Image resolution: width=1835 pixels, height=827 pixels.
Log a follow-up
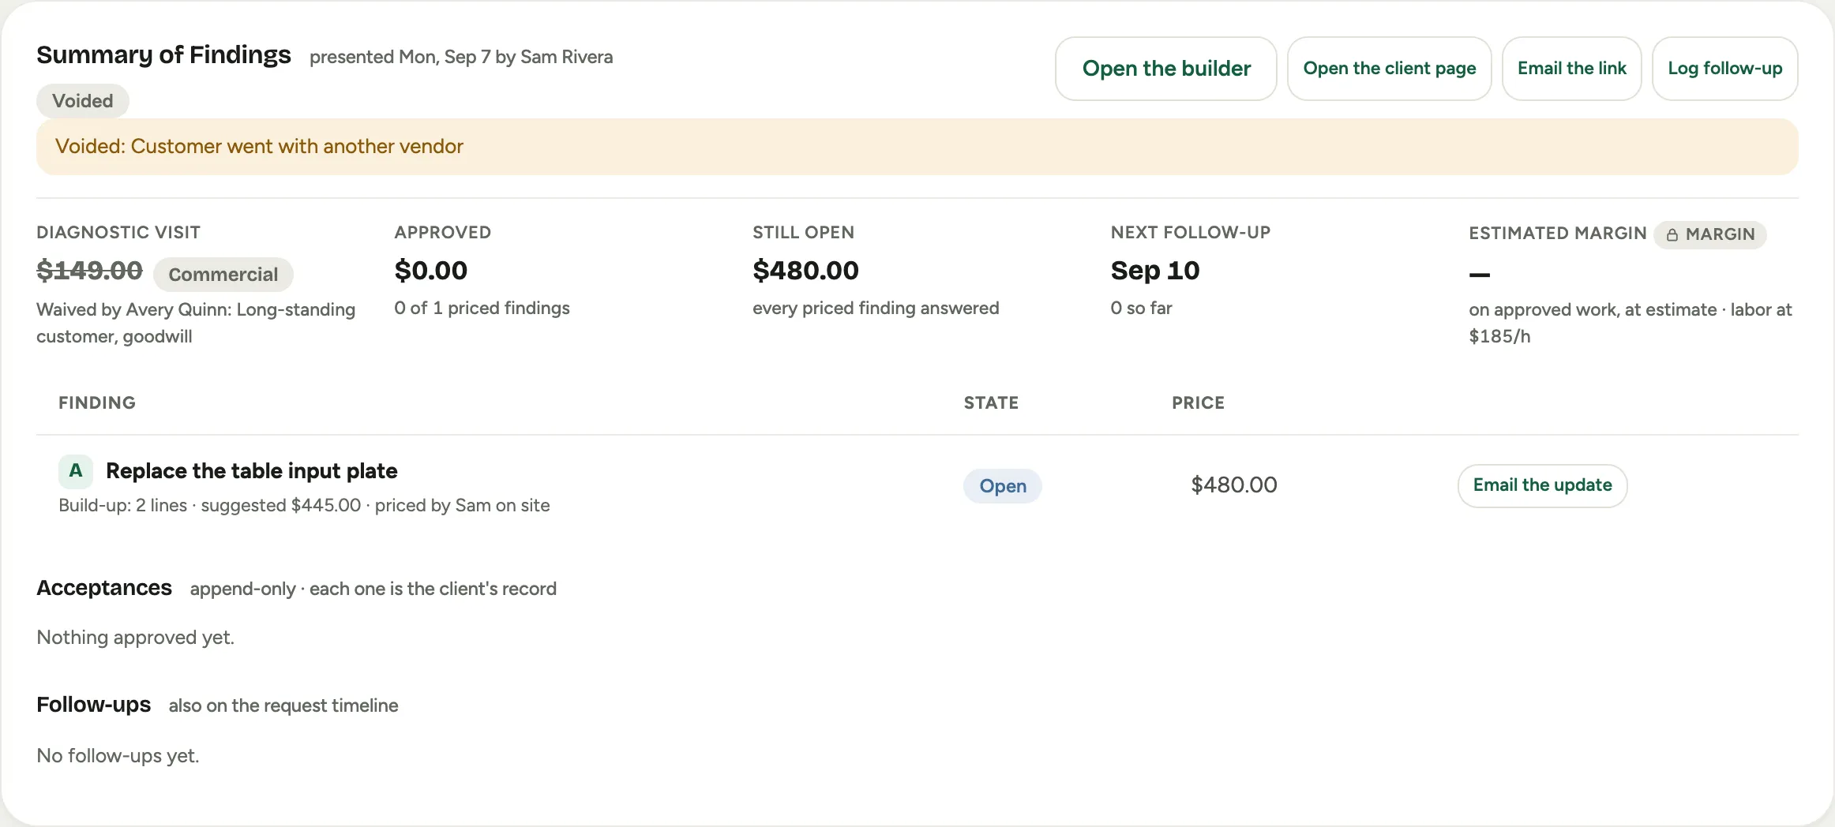point(1724,69)
